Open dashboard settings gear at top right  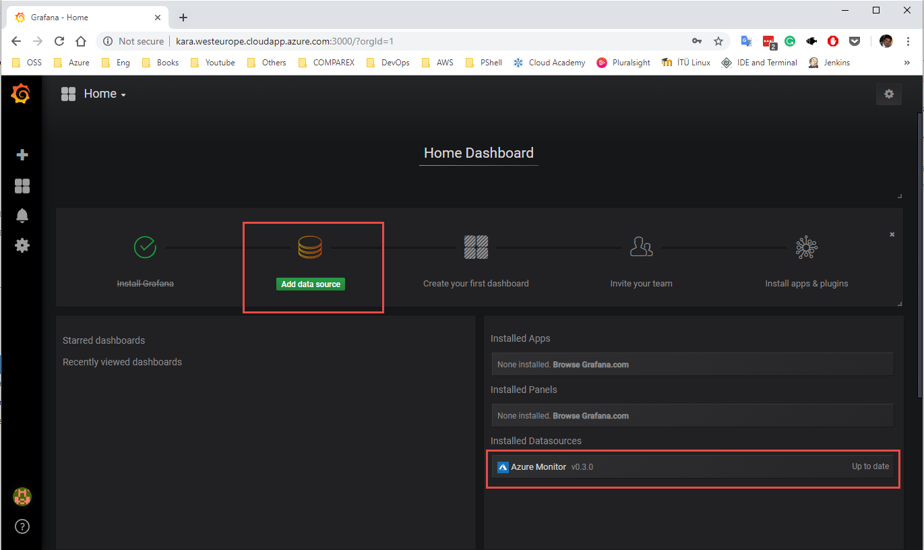[x=888, y=94]
